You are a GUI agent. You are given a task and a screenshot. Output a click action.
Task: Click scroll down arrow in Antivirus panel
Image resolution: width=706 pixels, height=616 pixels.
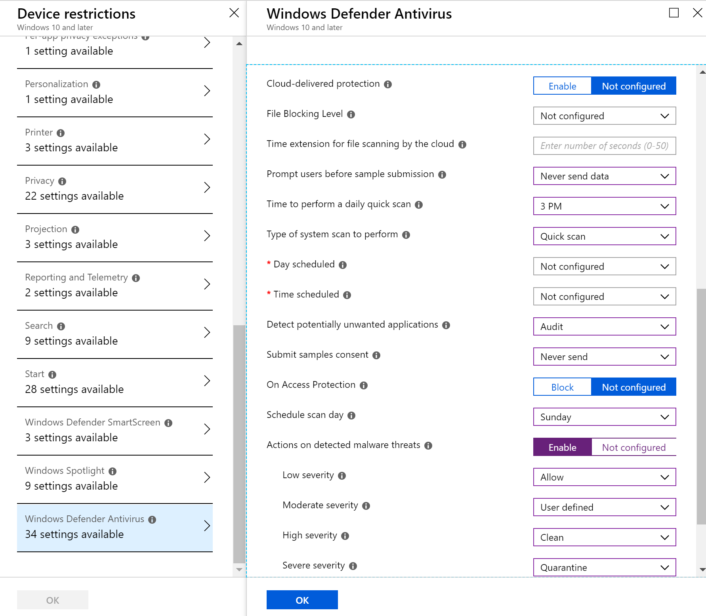tap(702, 570)
